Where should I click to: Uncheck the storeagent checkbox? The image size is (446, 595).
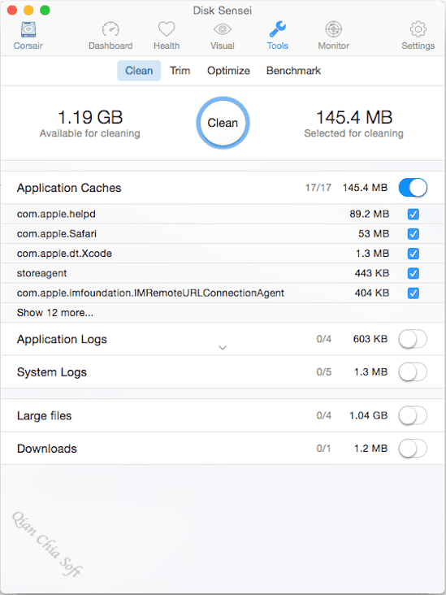[413, 273]
